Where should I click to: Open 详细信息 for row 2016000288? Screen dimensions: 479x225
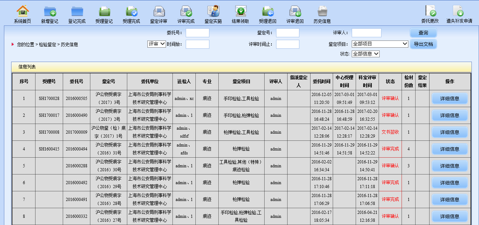450,166
